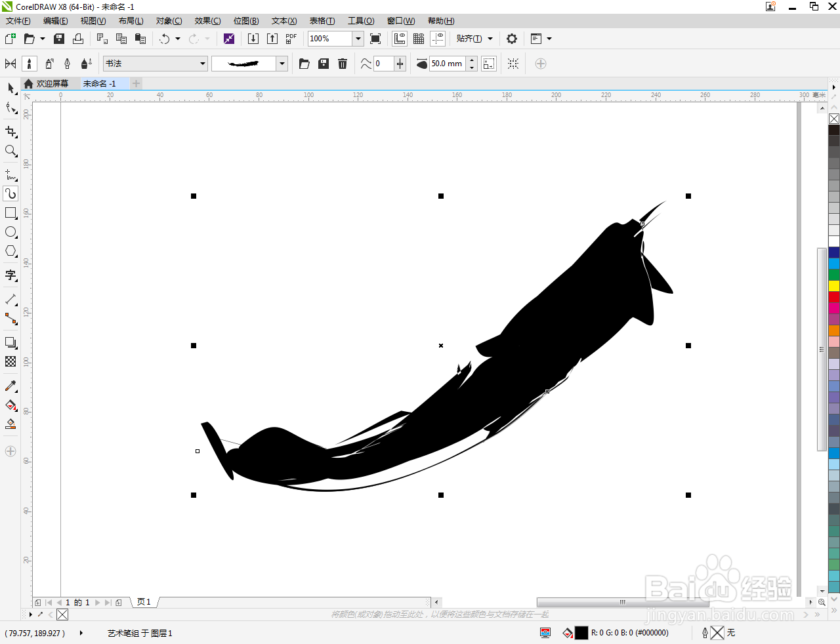Screen dimensions: 840x644
Task: Click the Import icon
Action: click(x=253, y=39)
